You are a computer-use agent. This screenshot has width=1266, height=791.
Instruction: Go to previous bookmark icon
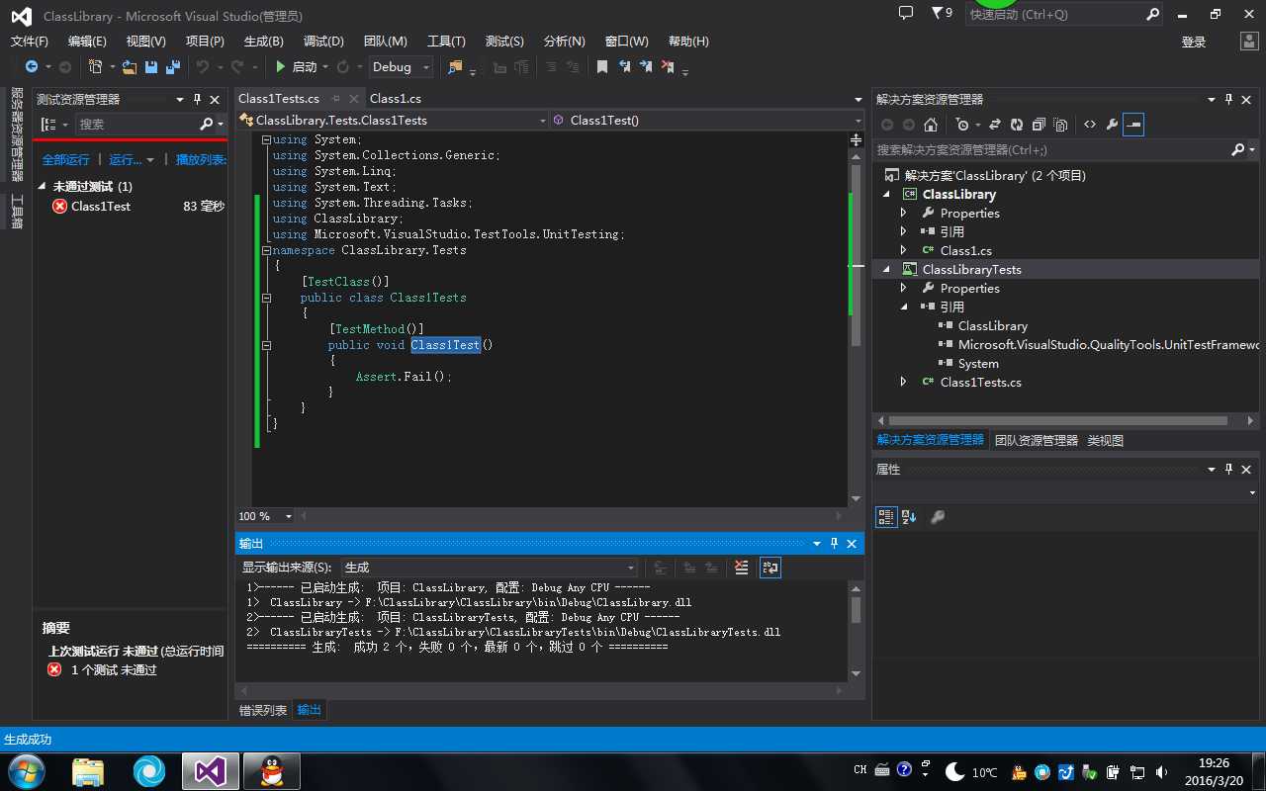coord(625,67)
